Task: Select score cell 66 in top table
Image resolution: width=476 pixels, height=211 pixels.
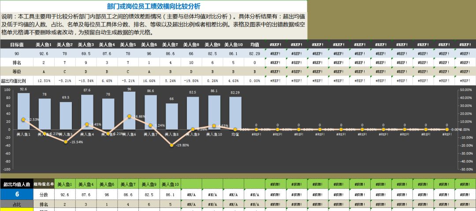Action: point(191,53)
